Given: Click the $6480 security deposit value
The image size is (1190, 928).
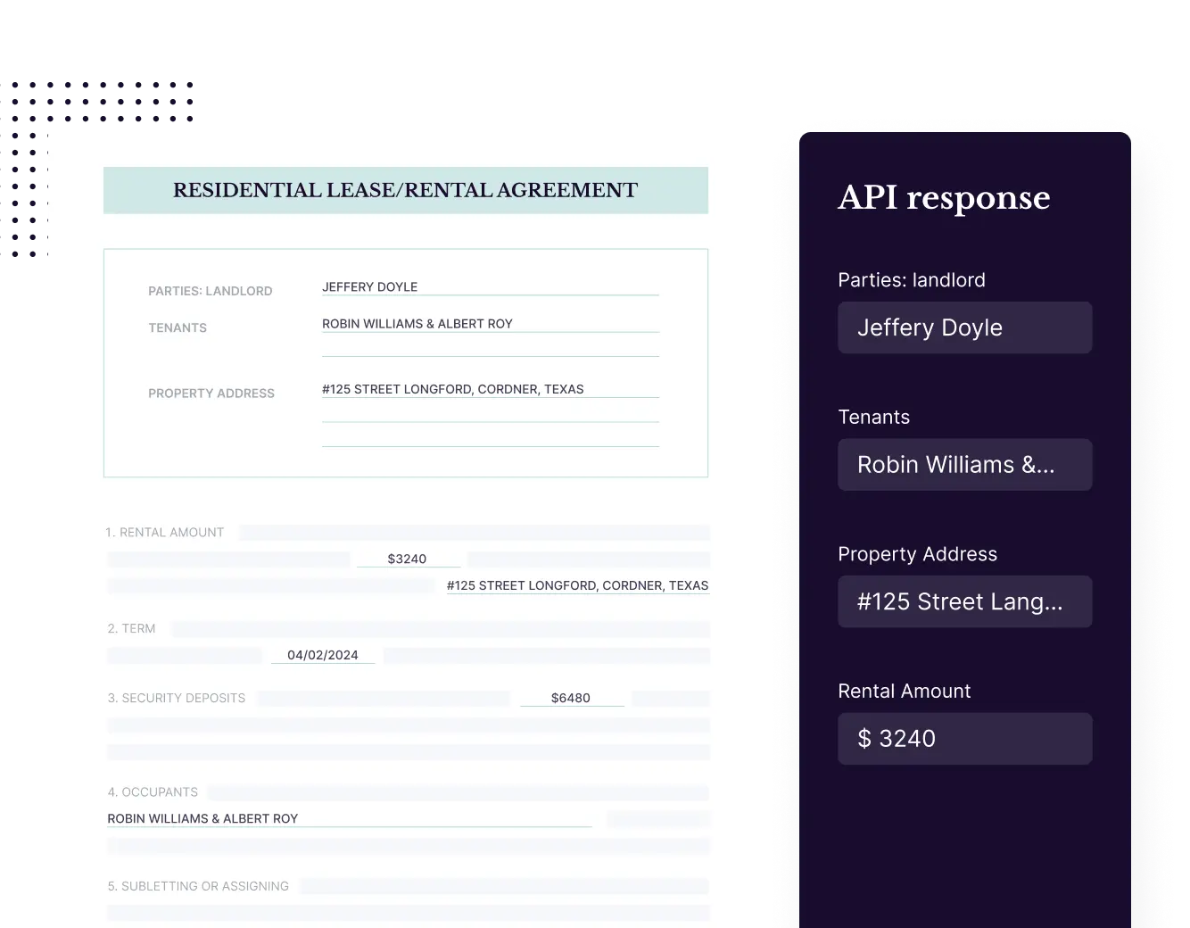Looking at the screenshot, I should tap(571, 698).
